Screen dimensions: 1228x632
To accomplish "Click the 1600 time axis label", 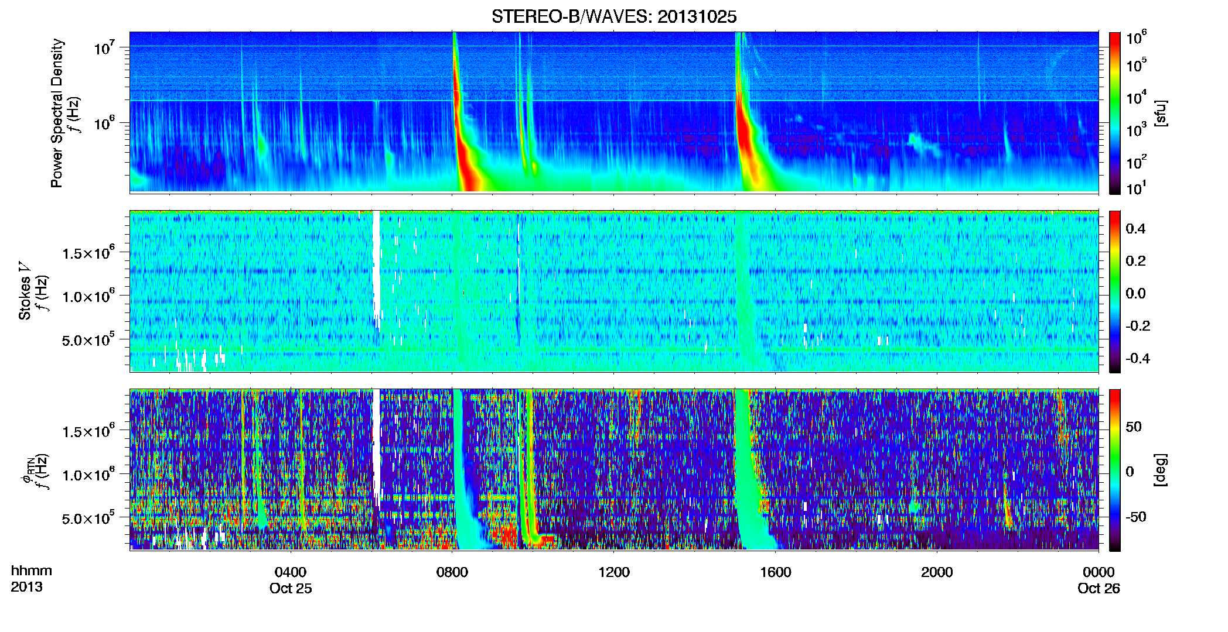I will (776, 572).
